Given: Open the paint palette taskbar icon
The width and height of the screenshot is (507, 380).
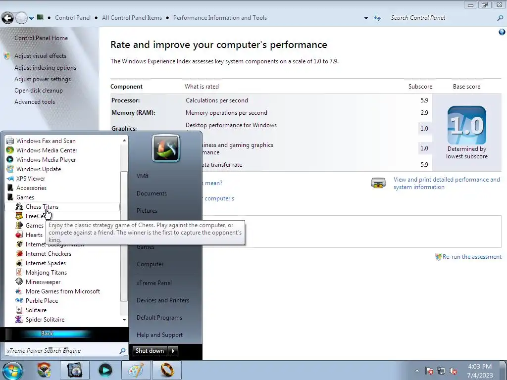Looking at the screenshot, I should (136, 370).
